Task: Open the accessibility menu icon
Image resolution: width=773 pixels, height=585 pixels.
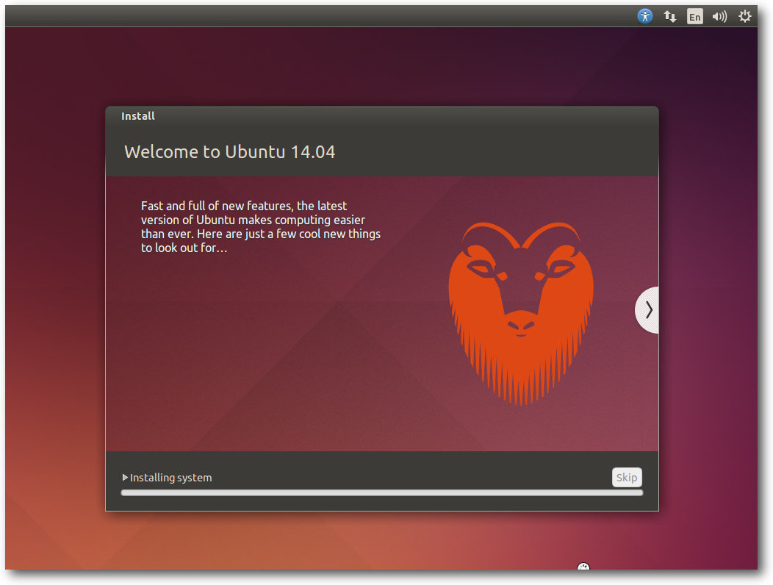Action: click(x=645, y=16)
